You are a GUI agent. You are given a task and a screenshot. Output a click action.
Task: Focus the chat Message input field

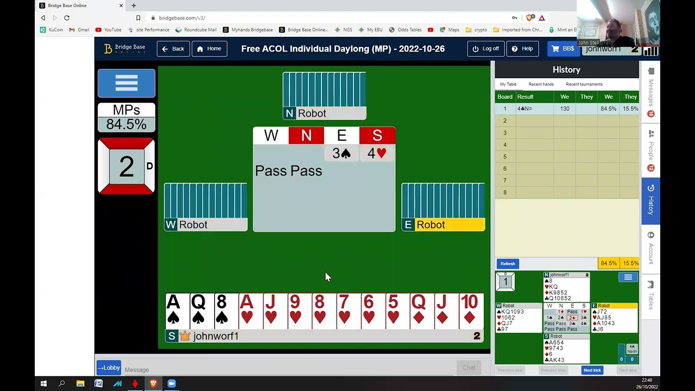288,370
